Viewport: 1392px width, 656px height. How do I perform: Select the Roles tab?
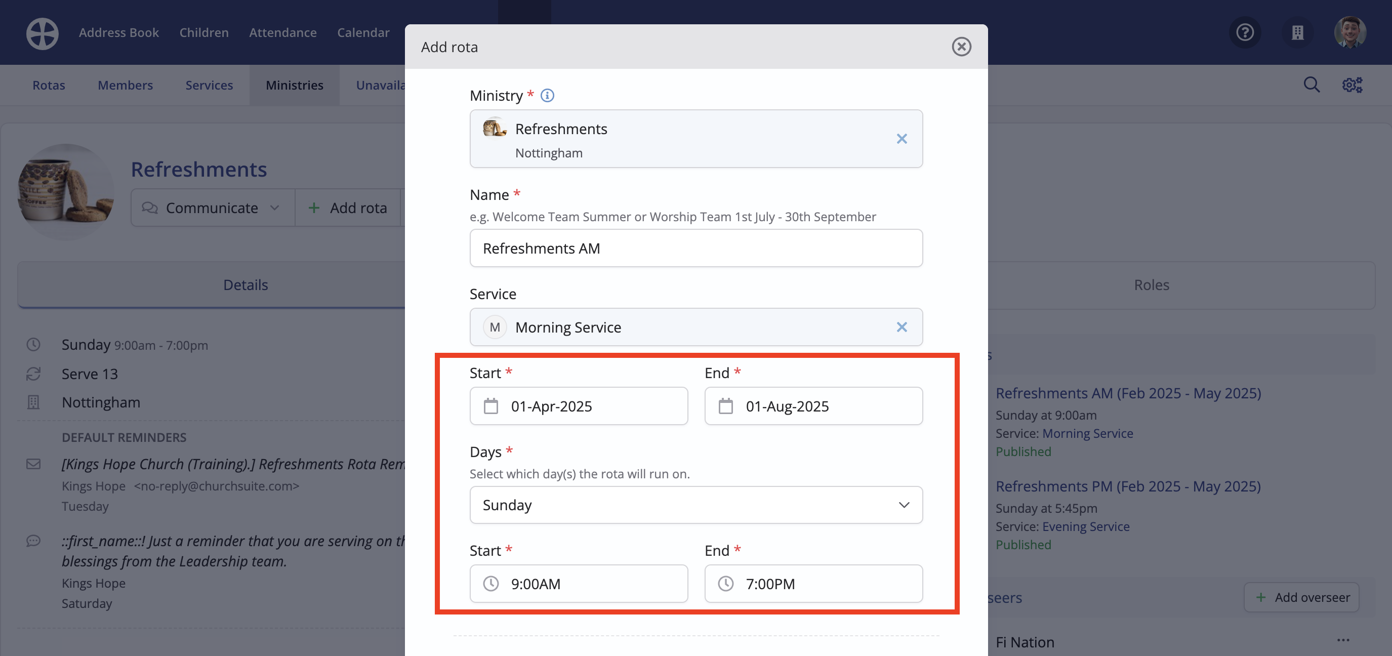tap(1151, 285)
